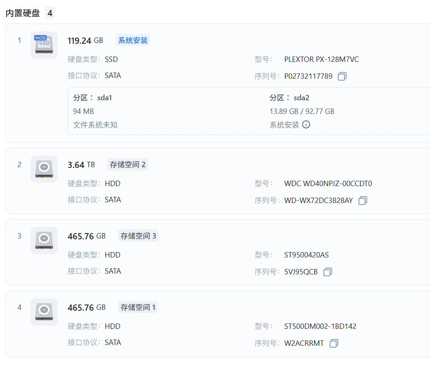Click the 内置硬盘 heading
This screenshot has width=430, height=373.
pos(23,13)
